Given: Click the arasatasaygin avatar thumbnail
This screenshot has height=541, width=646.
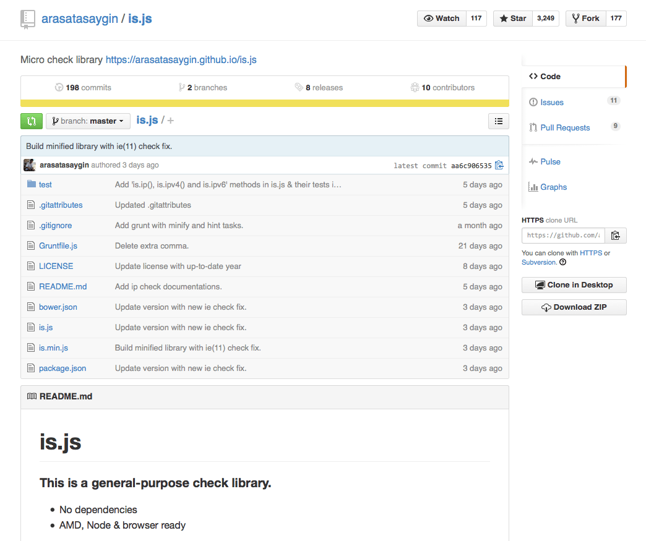Looking at the screenshot, I should point(29,165).
